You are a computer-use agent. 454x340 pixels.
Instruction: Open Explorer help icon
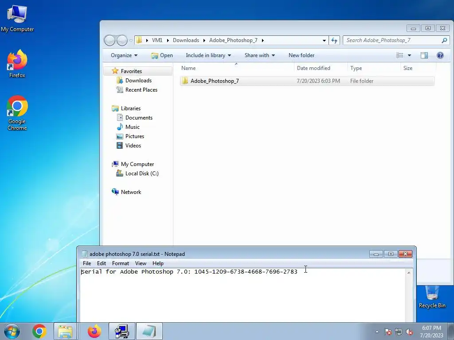[440, 55]
